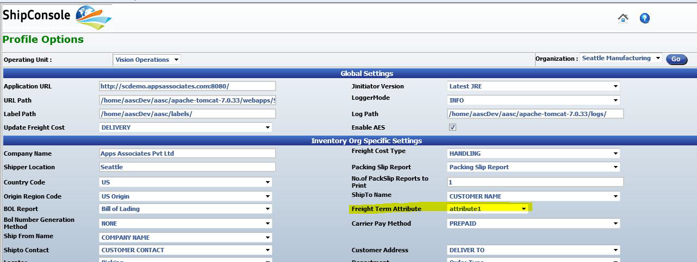Open the Country Code dropdown
Screen dimensions: 697x262
tap(185, 182)
